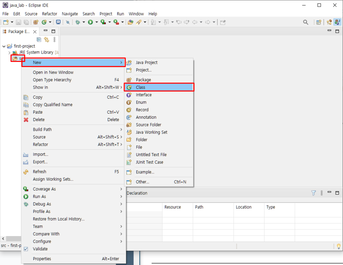Click the Java perspective icon
The image size is (343, 265).
click(338, 22)
